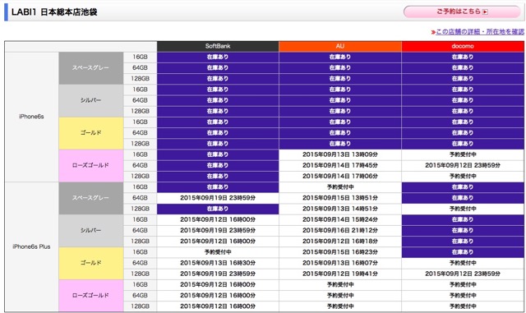Click the pink ローズゴールド cell under iPhone6s Plus
The height and width of the screenshot is (313, 526).
click(x=91, y=296)
